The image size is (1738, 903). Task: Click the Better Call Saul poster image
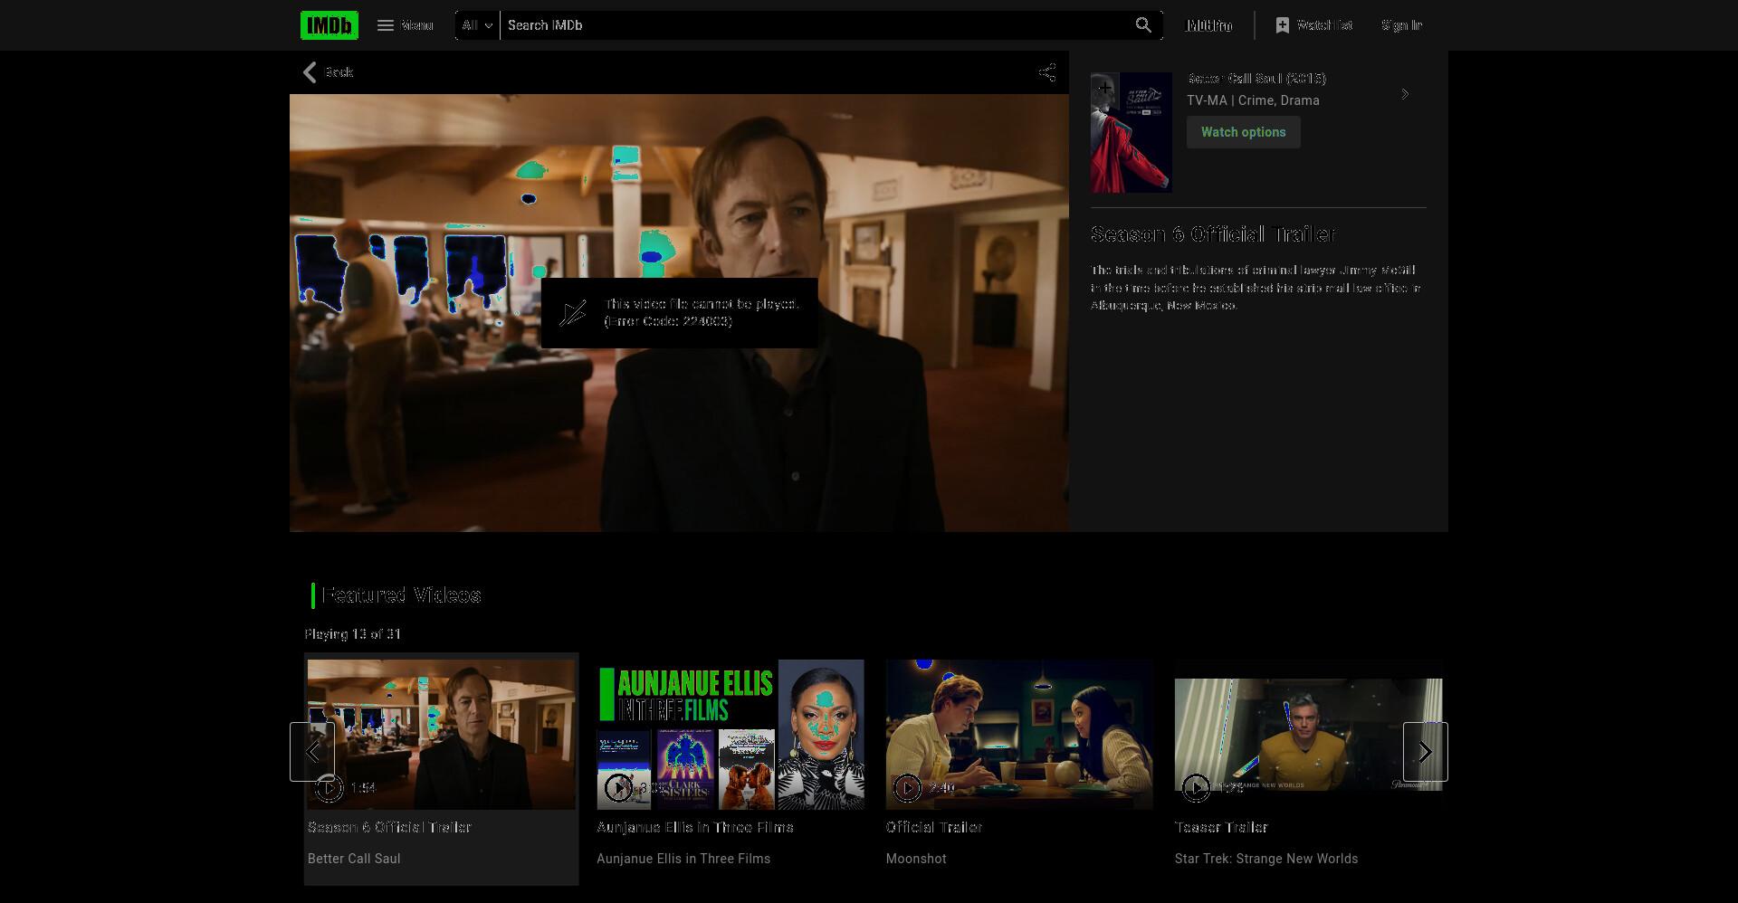(1132, 132)
